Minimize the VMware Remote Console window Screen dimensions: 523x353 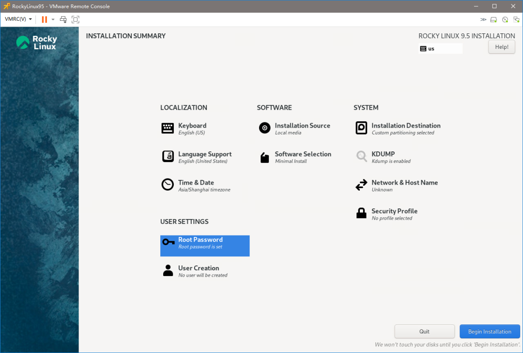point(476,6)
